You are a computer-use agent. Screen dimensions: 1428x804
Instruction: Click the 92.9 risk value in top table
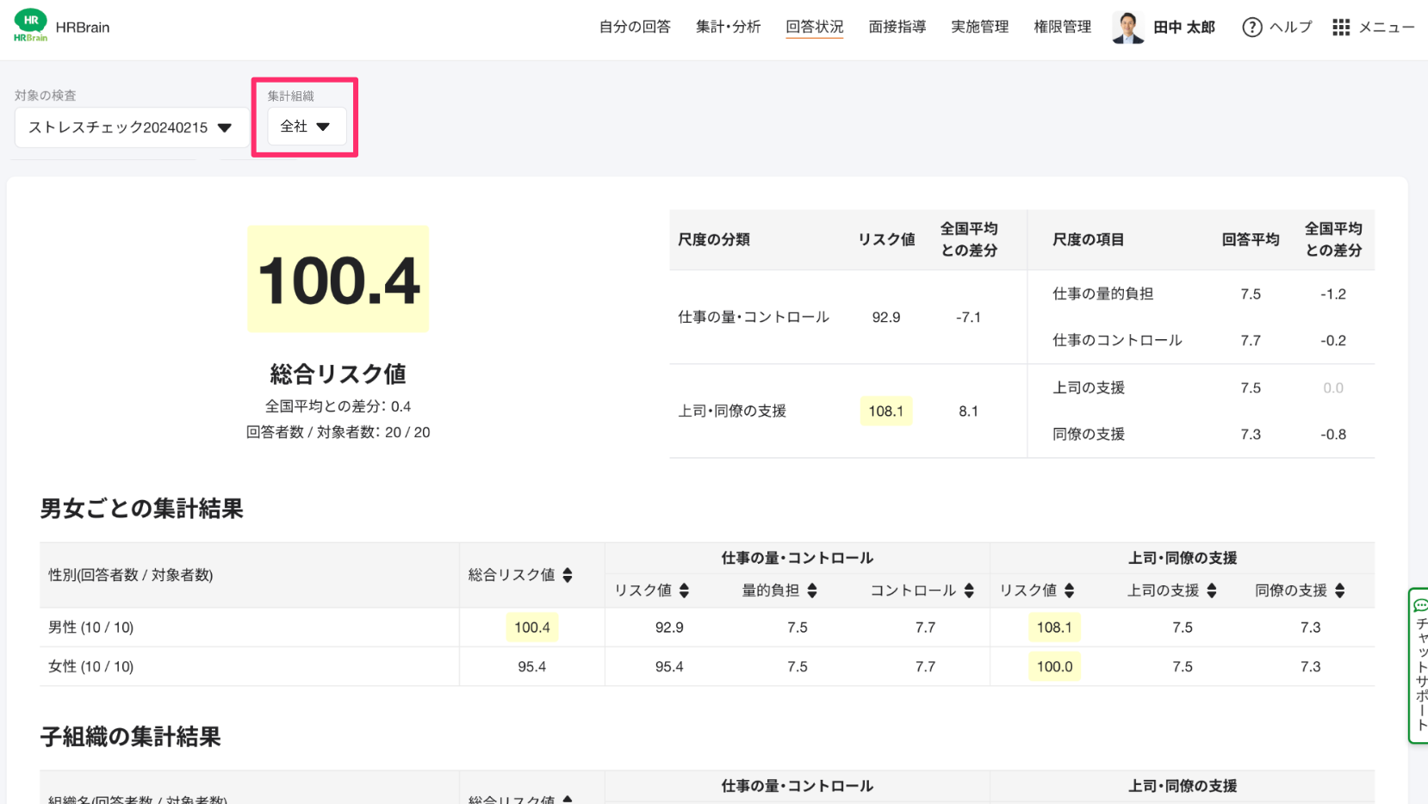[885, 317]
